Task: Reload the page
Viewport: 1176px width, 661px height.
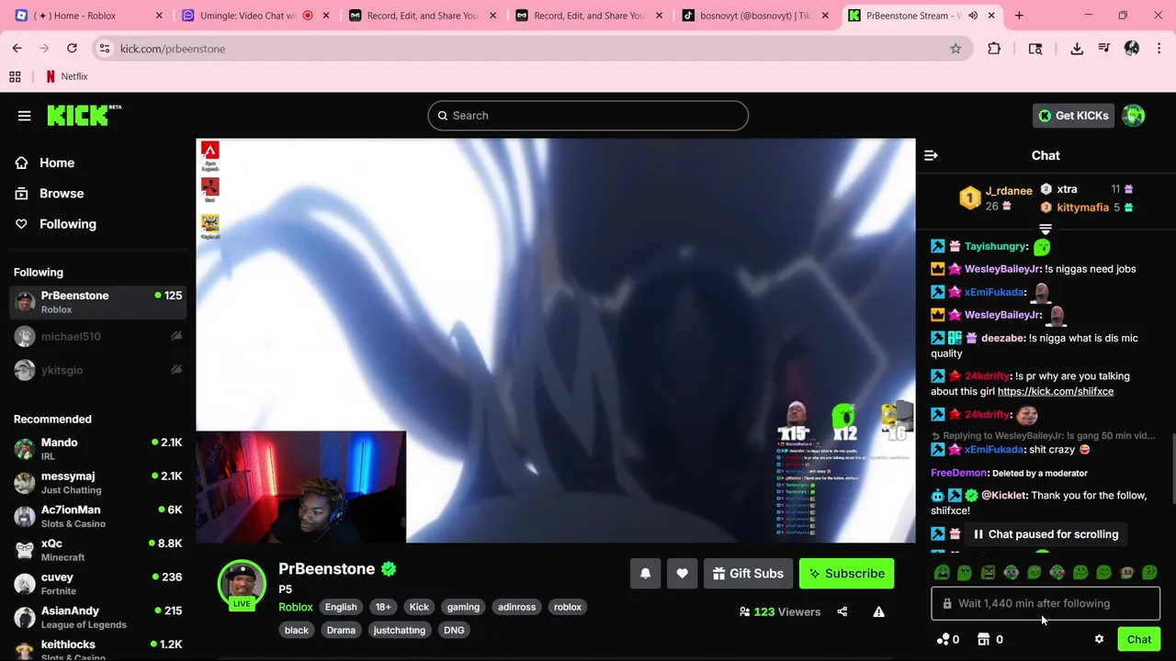Action: click(72, 49)
